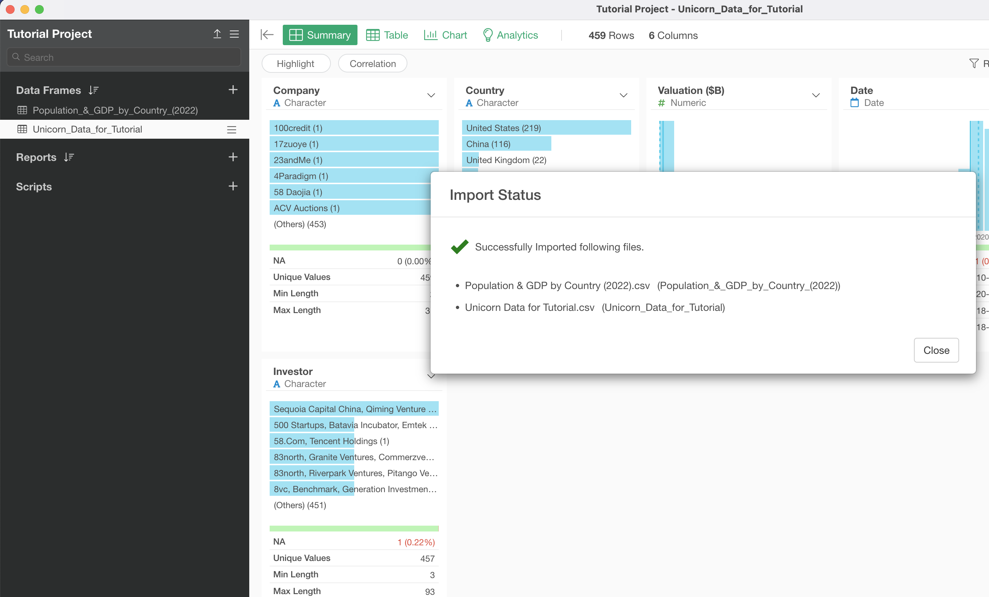Select the Population_&_GDP_by_Country_(2022) data frame
Image resolution: width=989 pixels, height=597 pixels.
[x=115, y=110]
